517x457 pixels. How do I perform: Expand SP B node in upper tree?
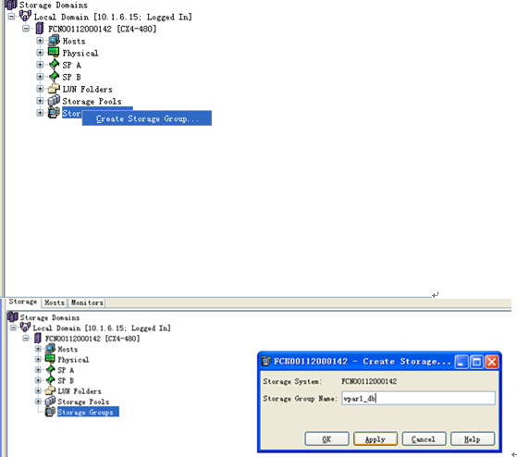coord(40,77)
